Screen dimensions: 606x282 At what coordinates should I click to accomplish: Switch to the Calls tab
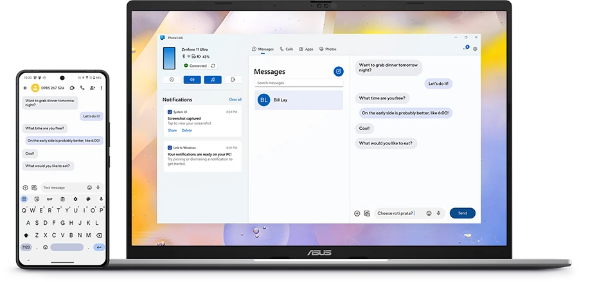tap(287, 49)
